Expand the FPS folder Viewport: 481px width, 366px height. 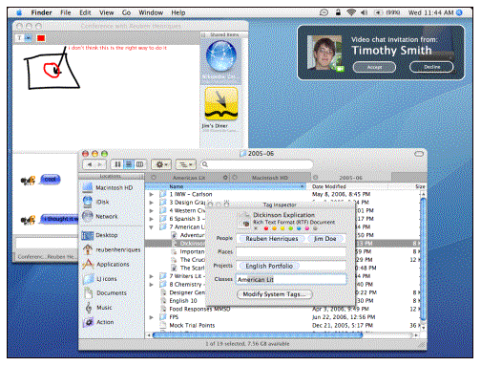pyautogui.click(x=152, y=317)
